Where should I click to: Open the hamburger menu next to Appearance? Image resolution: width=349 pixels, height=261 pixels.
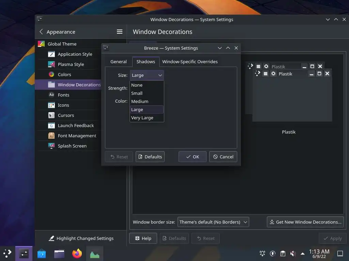pyautogui.click(x=120, y=32)
